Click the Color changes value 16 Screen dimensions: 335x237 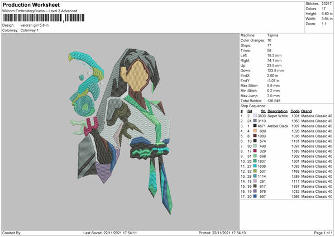(x=269, y=40)
